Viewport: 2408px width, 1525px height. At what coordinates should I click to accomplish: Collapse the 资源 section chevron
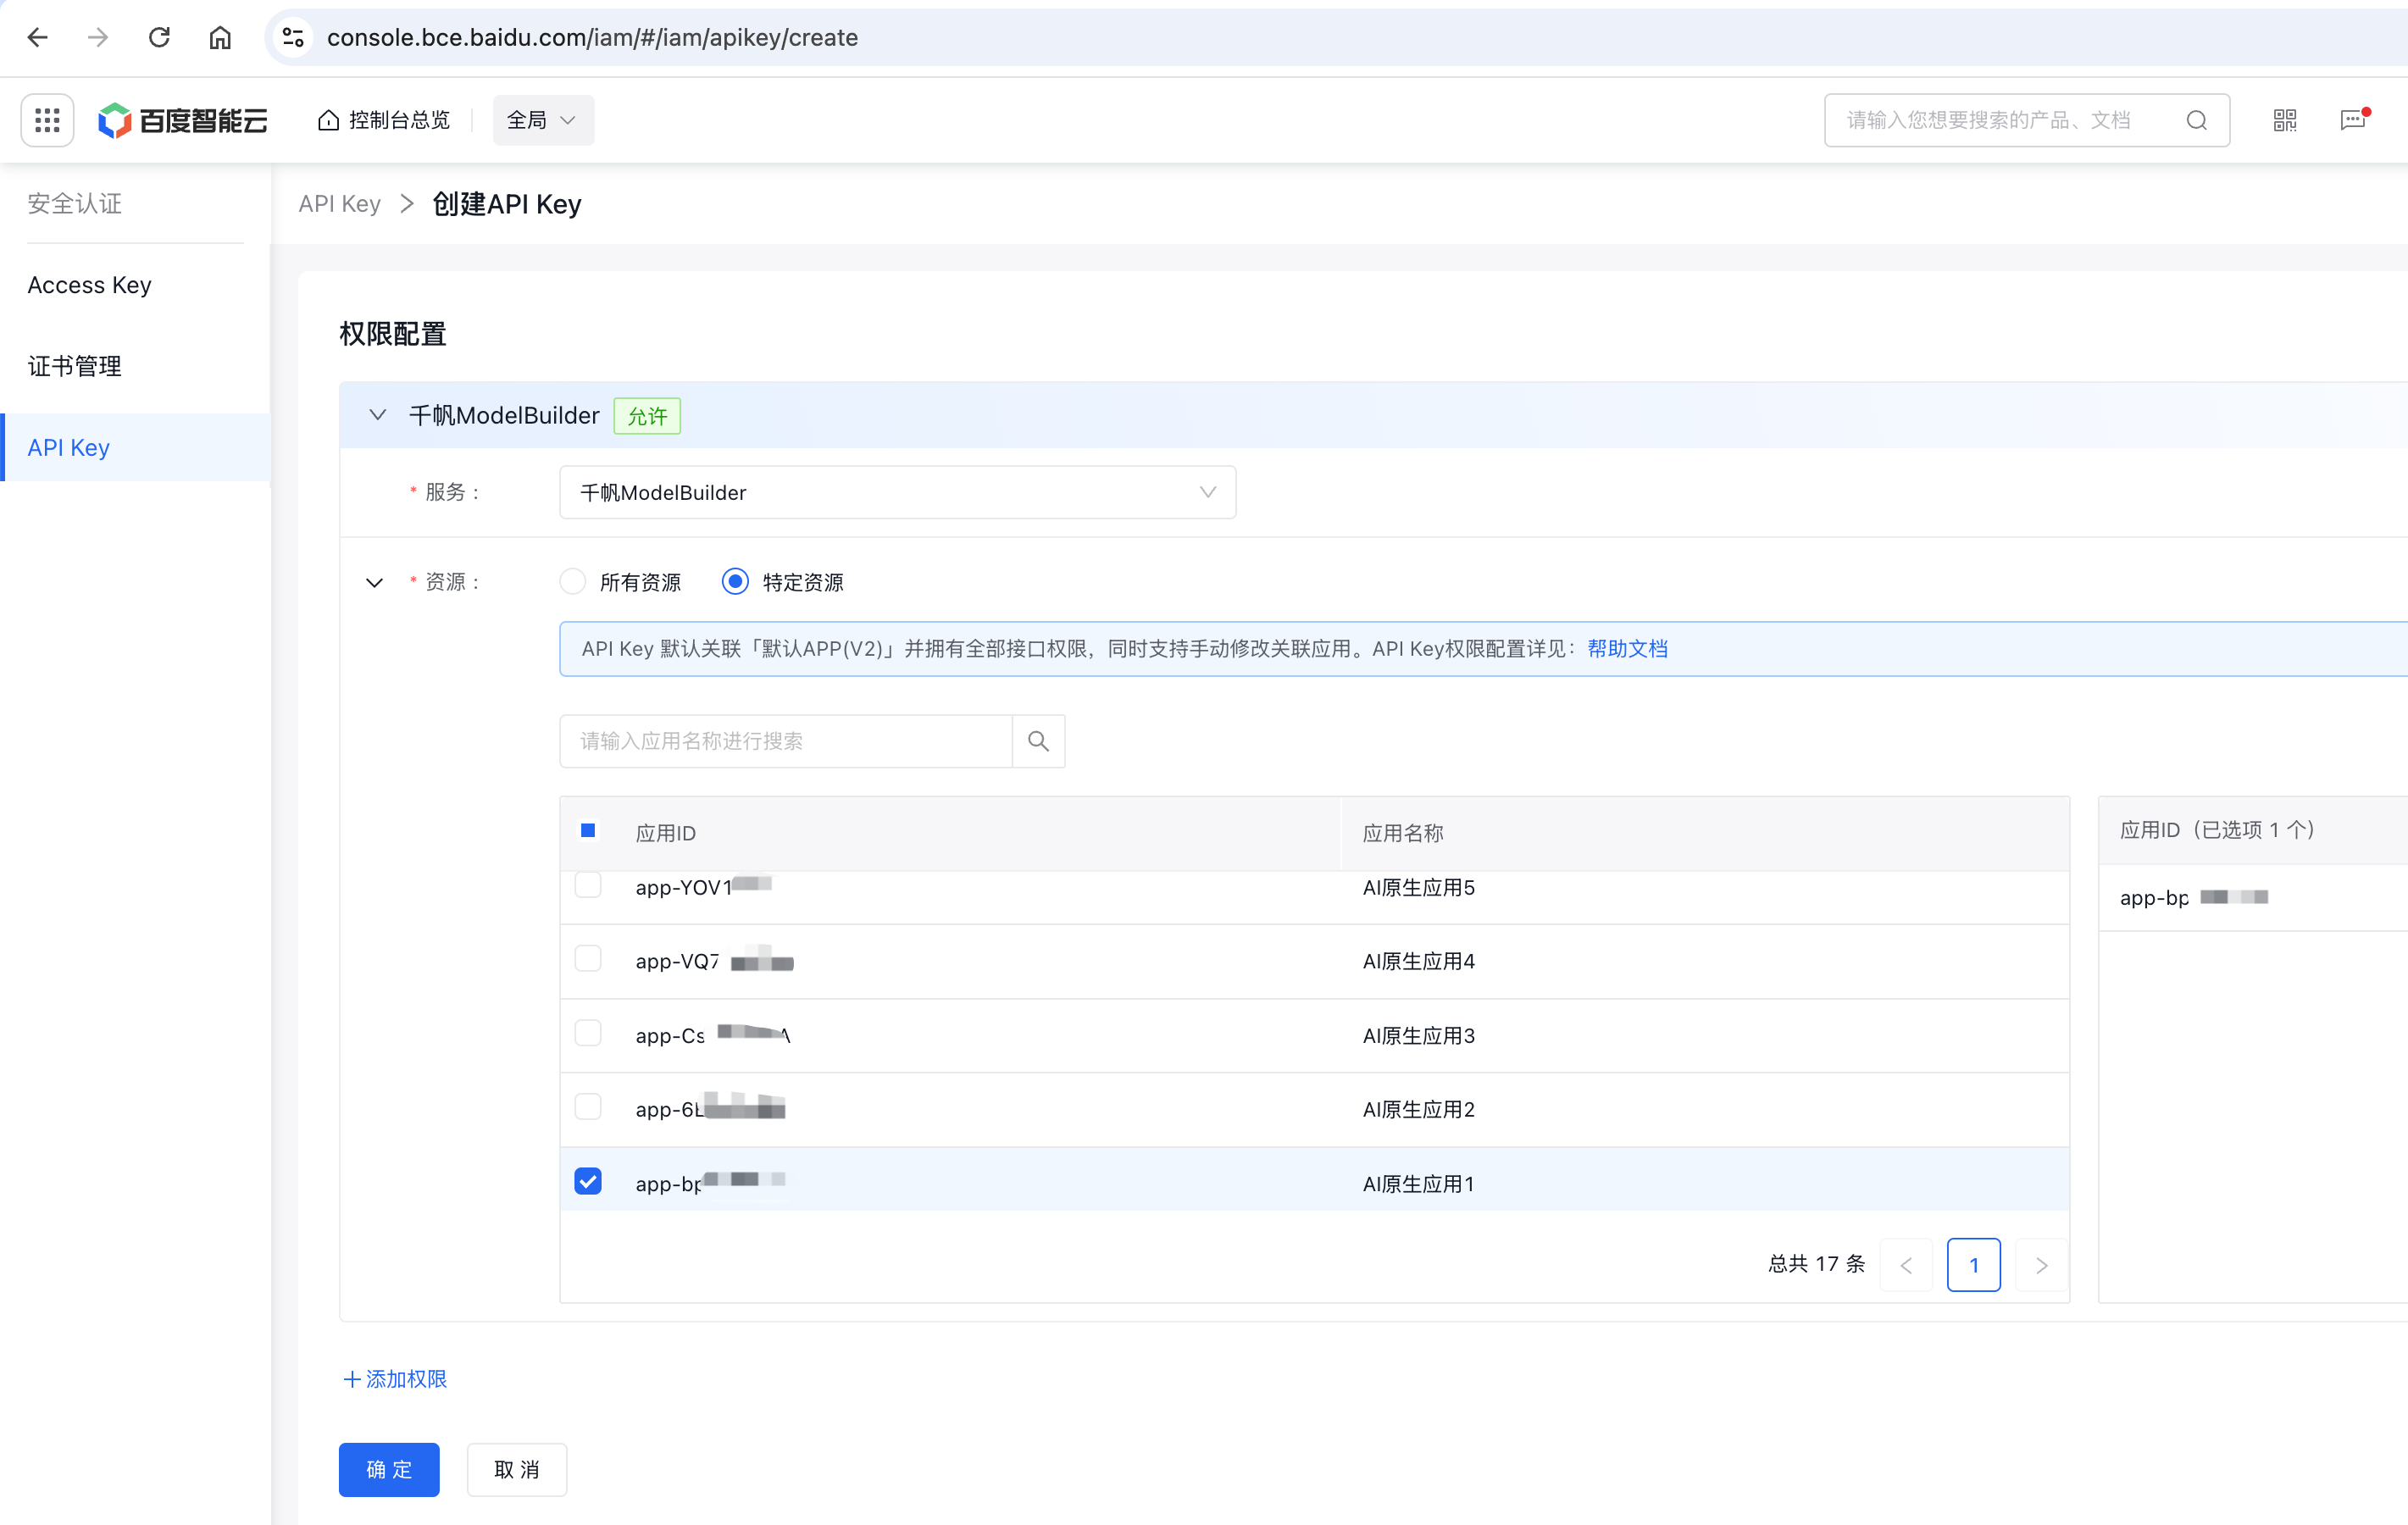374,582
